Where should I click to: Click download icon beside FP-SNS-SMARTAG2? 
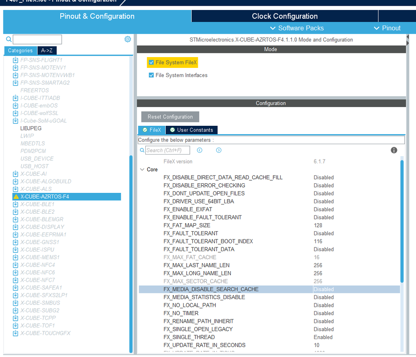[15, 83]
